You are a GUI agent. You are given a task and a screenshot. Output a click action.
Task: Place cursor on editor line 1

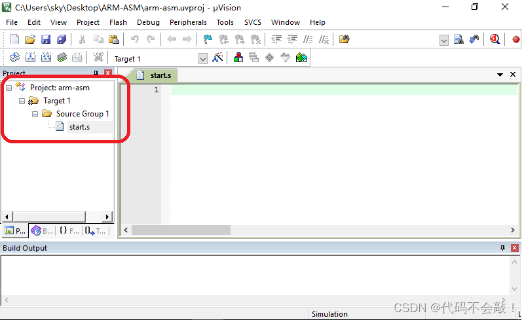pyautogui.click(x=344, y=90)
